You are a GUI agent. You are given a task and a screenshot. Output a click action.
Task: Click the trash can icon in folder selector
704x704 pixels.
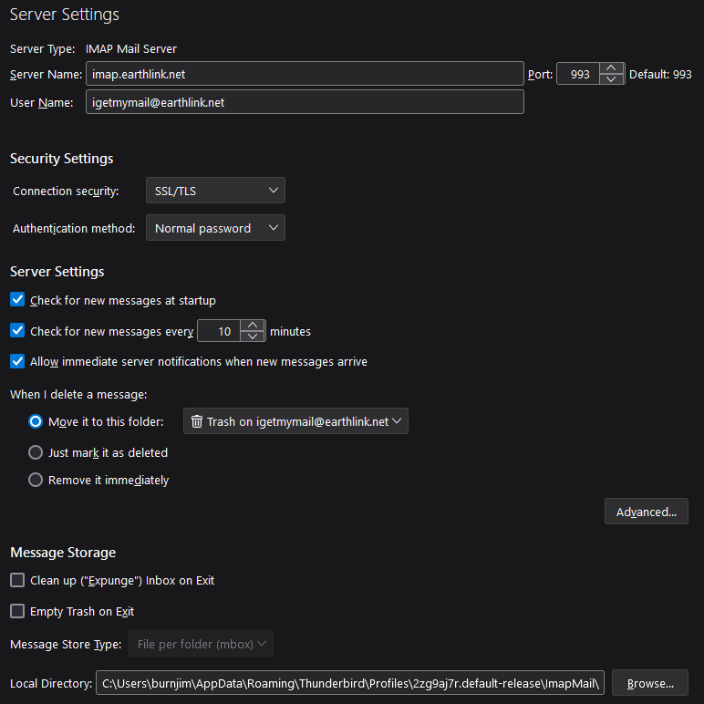point(197,421)
